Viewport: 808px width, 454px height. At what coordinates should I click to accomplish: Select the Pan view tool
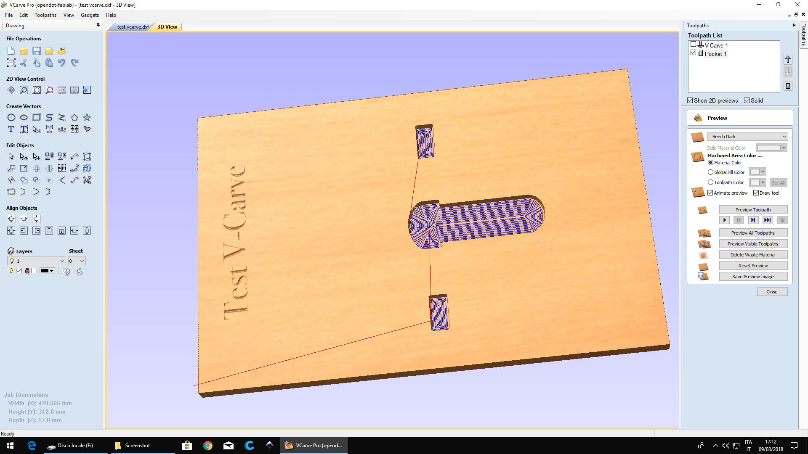[x=11, y=90]
